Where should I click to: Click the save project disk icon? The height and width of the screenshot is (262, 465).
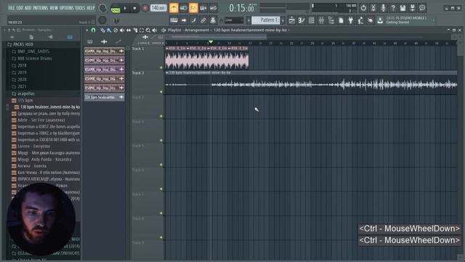[x=403, y=8]
